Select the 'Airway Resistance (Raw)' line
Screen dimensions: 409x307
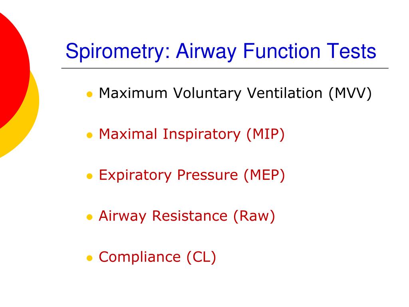click(x=187, y=216)
